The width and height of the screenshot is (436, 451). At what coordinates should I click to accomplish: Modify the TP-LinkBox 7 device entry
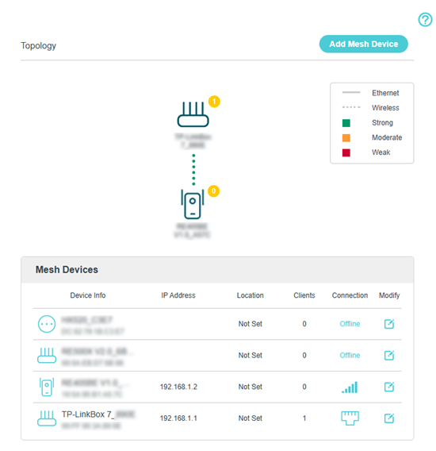click(x=389, y=418)
